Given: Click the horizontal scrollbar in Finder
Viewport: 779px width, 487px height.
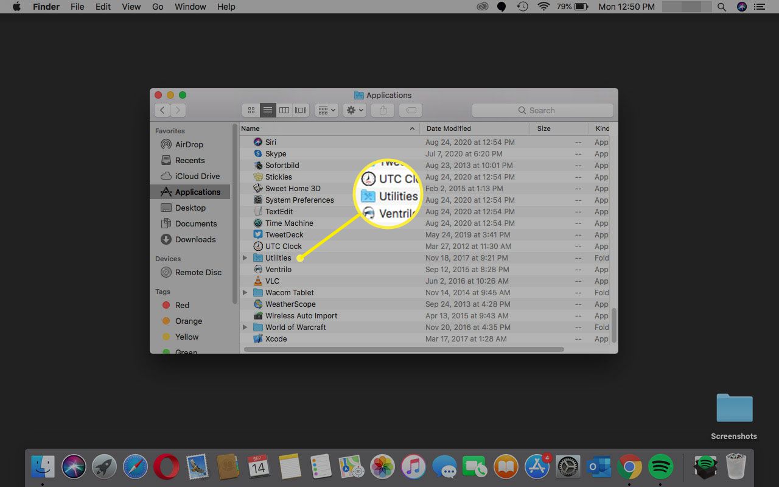Looking at the screenshot, I should click(404, 349).
